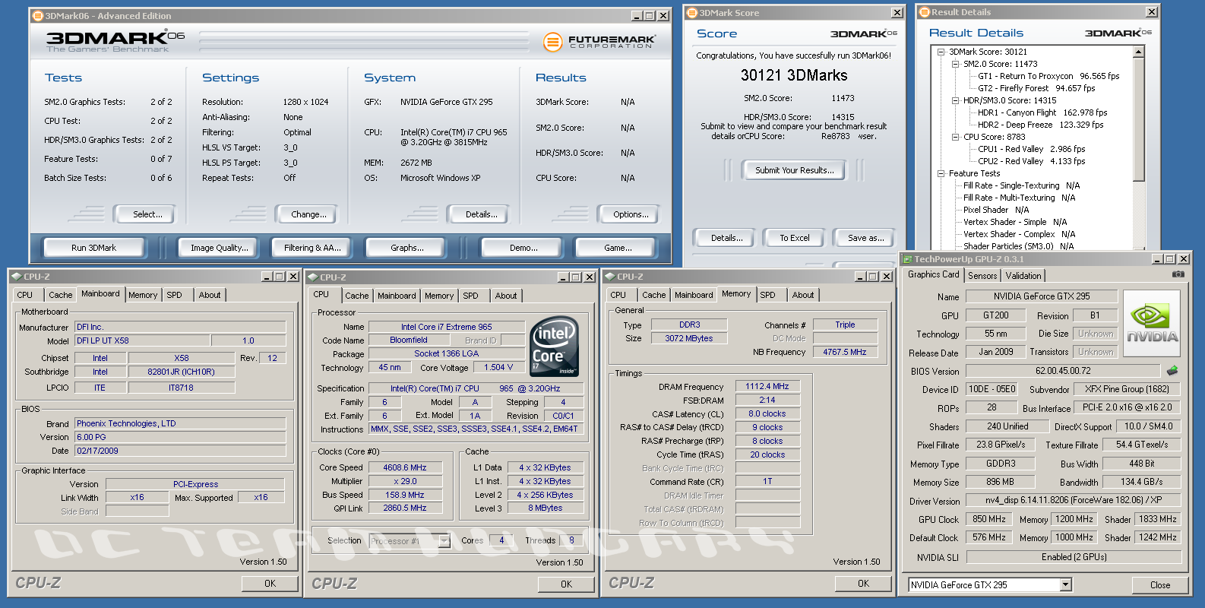This screenshot has height=608, width=1205.
Task: Click the Core Speed value 4608.6 MHz
Action: point(405,467)
